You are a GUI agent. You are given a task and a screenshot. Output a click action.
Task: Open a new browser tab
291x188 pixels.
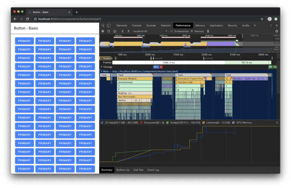pyautogui.click(x=77, y=12)
